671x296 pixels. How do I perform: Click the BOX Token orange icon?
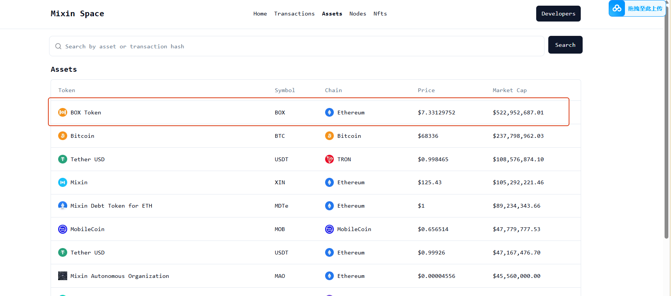coord(63,112)
